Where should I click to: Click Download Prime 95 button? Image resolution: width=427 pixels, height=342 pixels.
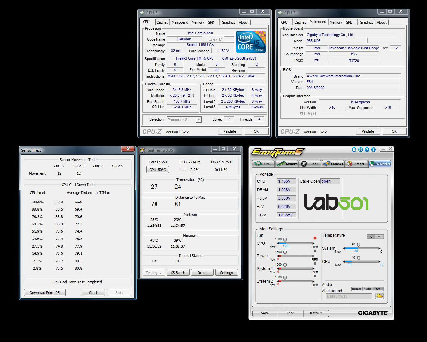45,293
